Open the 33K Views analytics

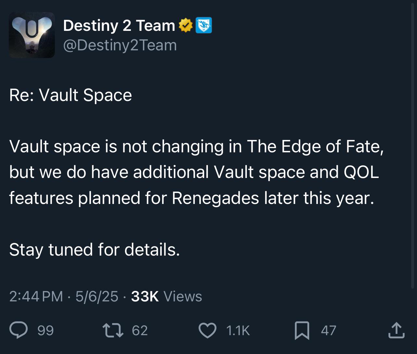coord(166,296)
